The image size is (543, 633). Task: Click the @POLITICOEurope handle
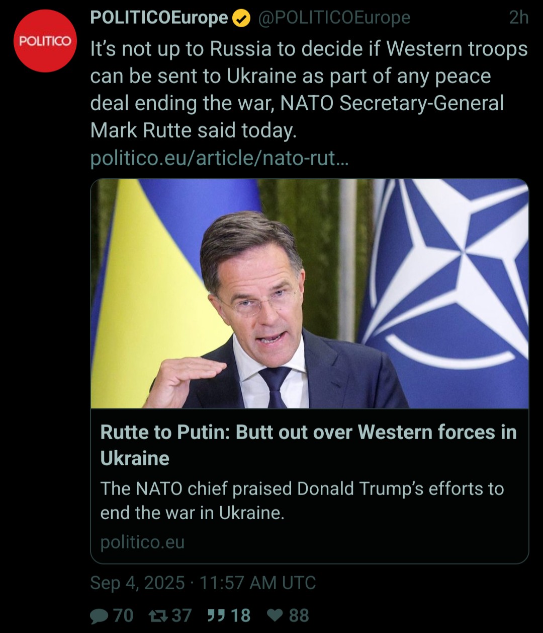pyautogui.click(x=334, y=18)
